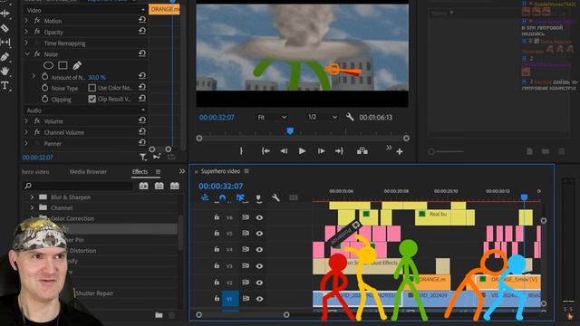Image resolution: width=580 pixels, height=326 pixels.
Task: Toggle sync lock on track V3
Action: [x=246, y=265]
